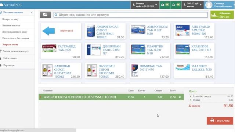Add ГАСТРАЦИД ТАБ. N20 name text
The height and width of the screenshot is (132, 235).
[67, 48]
